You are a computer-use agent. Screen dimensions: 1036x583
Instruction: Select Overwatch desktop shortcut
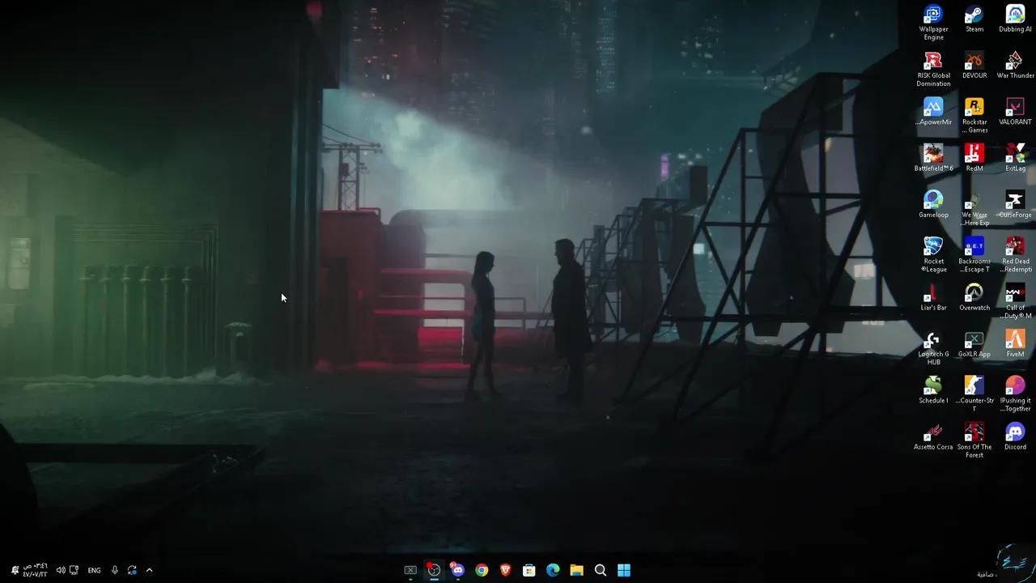coord(974,297)
